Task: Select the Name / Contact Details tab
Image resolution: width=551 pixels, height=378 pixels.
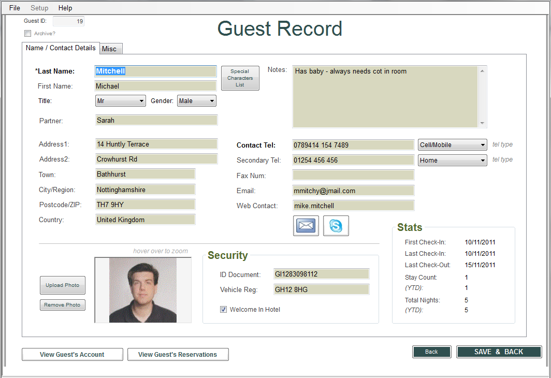Action: [x=61, y=48]
